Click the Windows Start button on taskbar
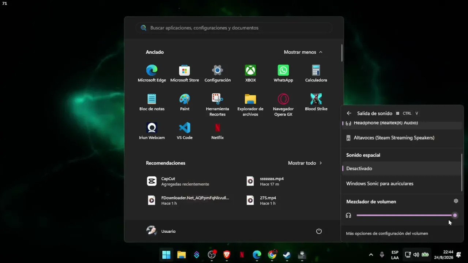This screenshot has height=263, width=468. click(x=166, y=255)
